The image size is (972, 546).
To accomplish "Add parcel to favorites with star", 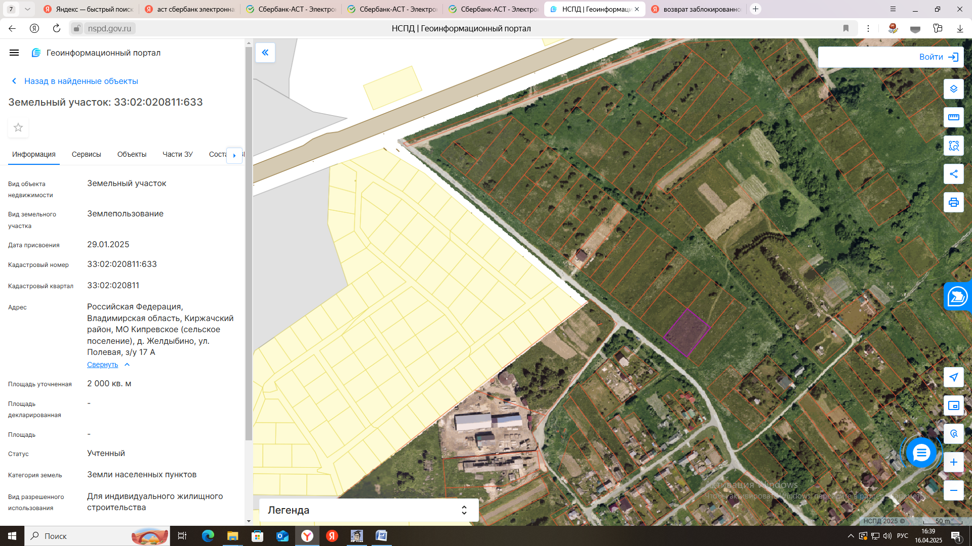I will tap(18, 127).
